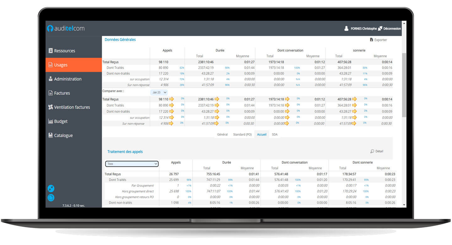Click the Ressources sidebar icon
The width and height of the screenshot is (452, 245).
point(50,51)
